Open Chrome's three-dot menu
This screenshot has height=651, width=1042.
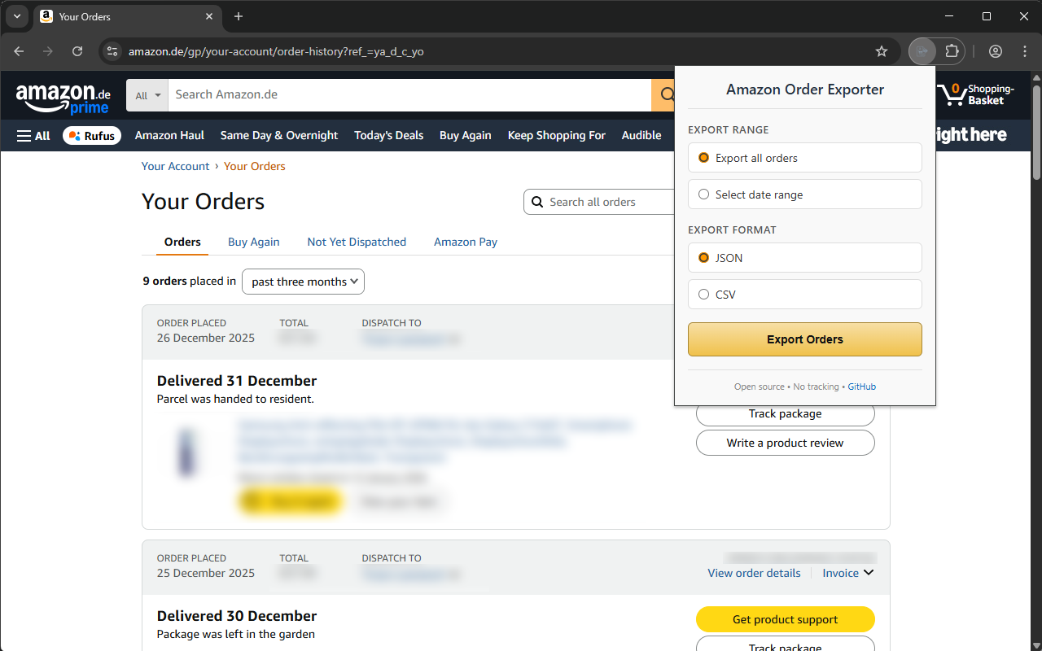(x=1025, y=51)
